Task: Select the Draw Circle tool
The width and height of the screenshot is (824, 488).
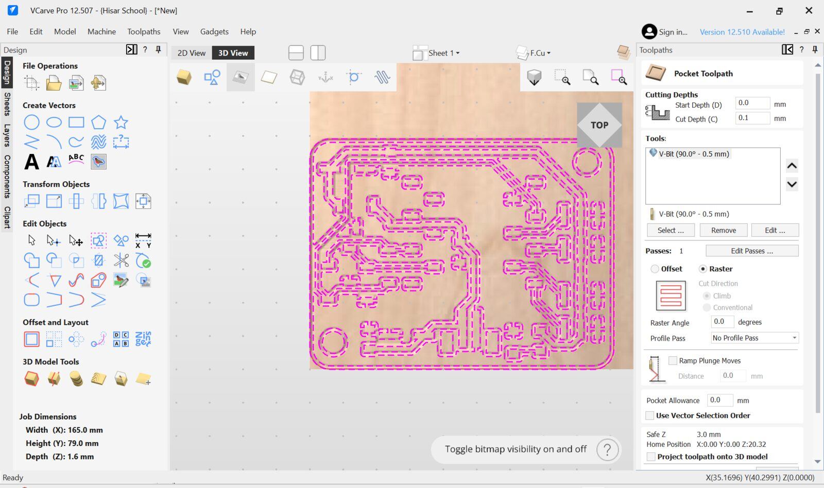Action: click(31, 123)
